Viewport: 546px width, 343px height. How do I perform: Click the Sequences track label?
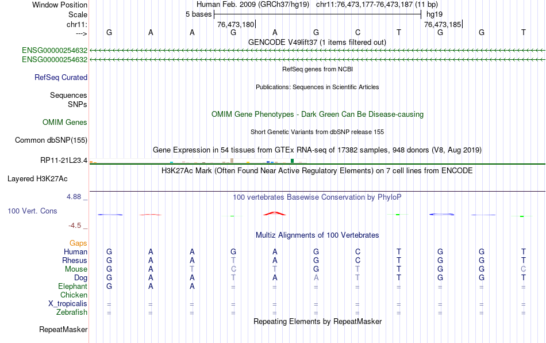pyautogui.click(x=68, y=95)
